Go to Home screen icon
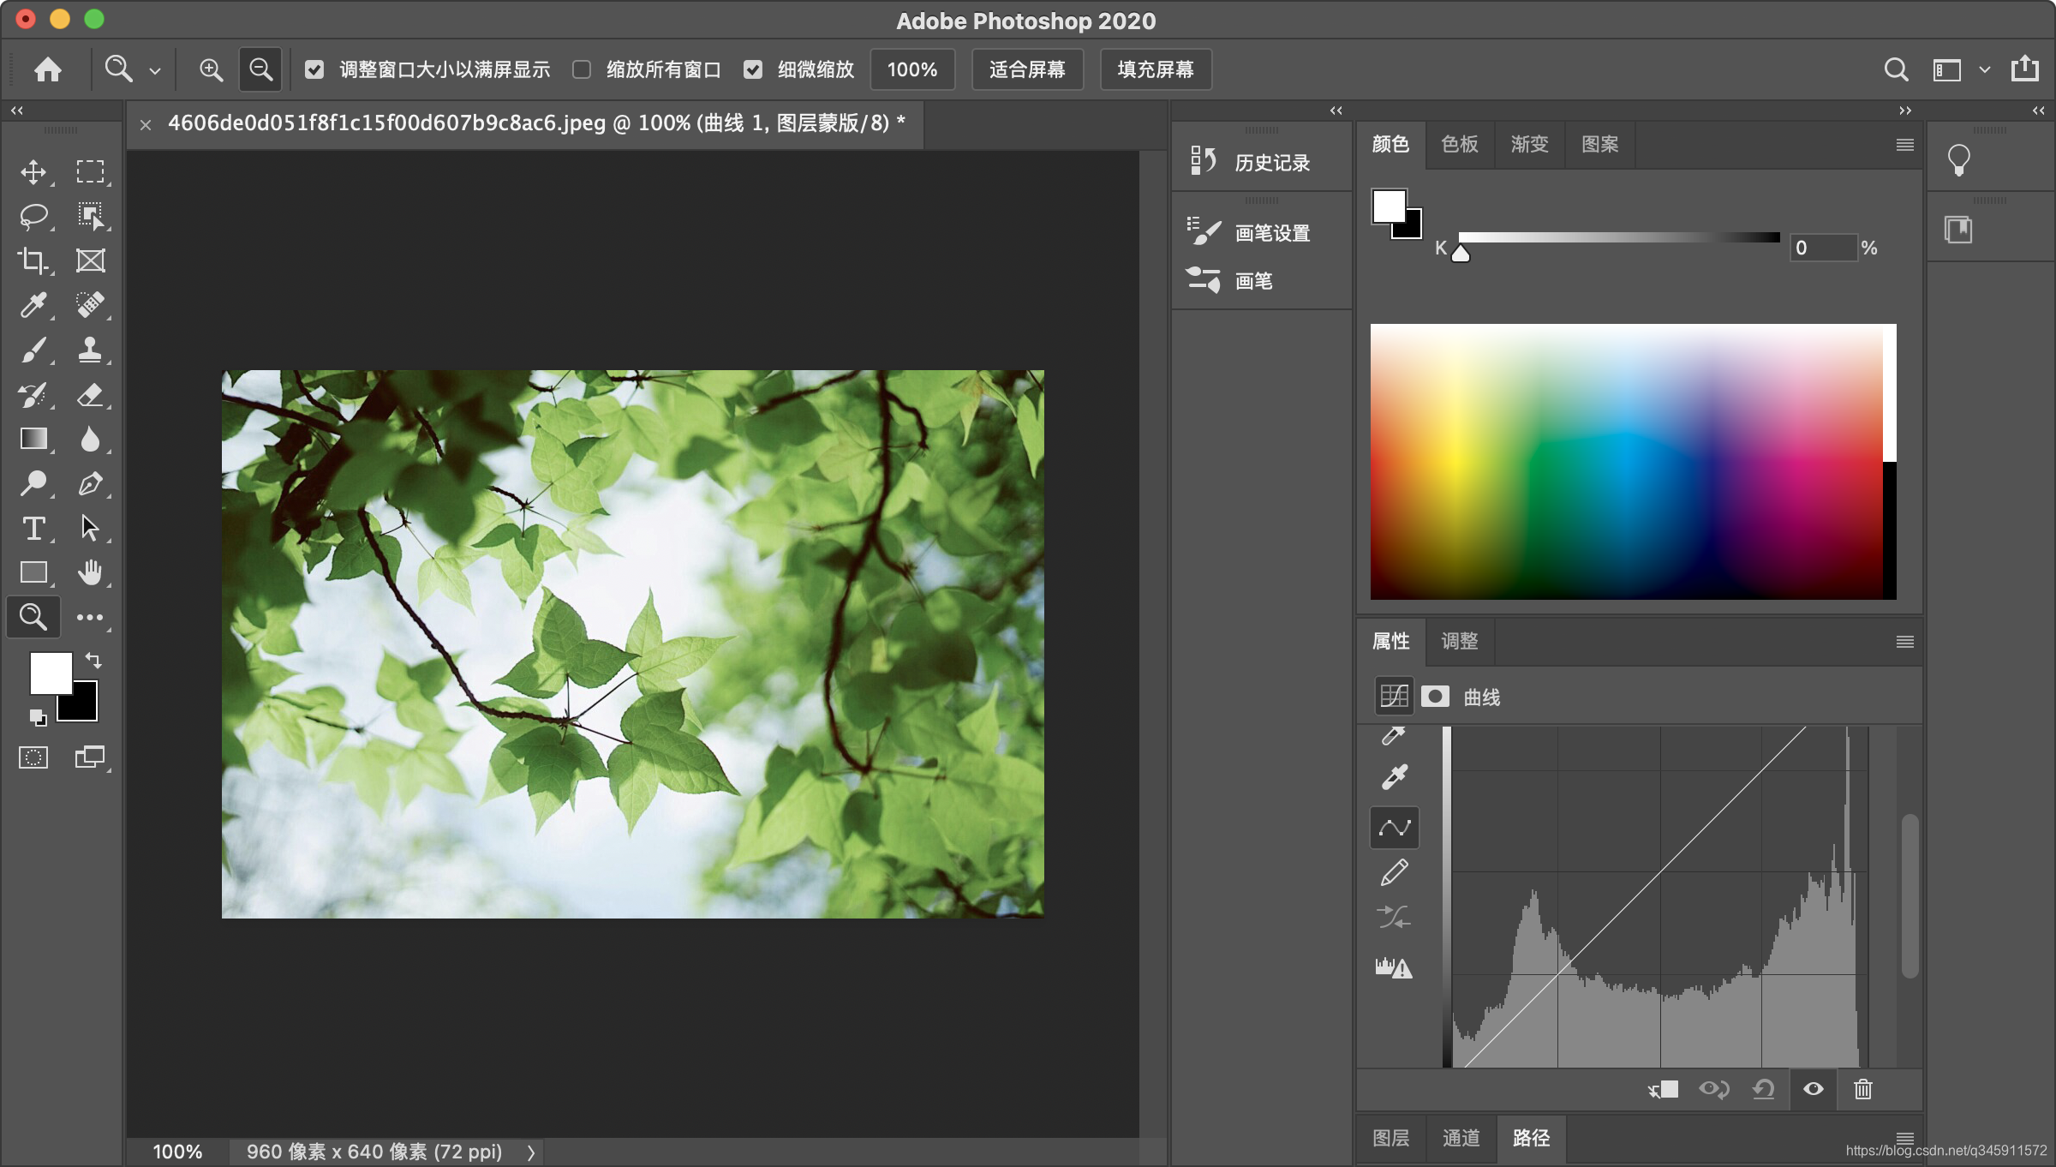 pos(48,69)
